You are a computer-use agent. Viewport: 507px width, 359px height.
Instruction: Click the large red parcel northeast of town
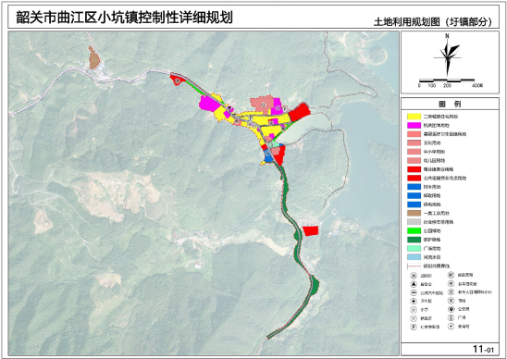click(300, 113)
